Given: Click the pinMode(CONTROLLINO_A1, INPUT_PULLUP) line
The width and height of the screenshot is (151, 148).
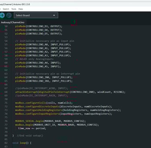Looking at the screenshot, I should coord(43,48).
